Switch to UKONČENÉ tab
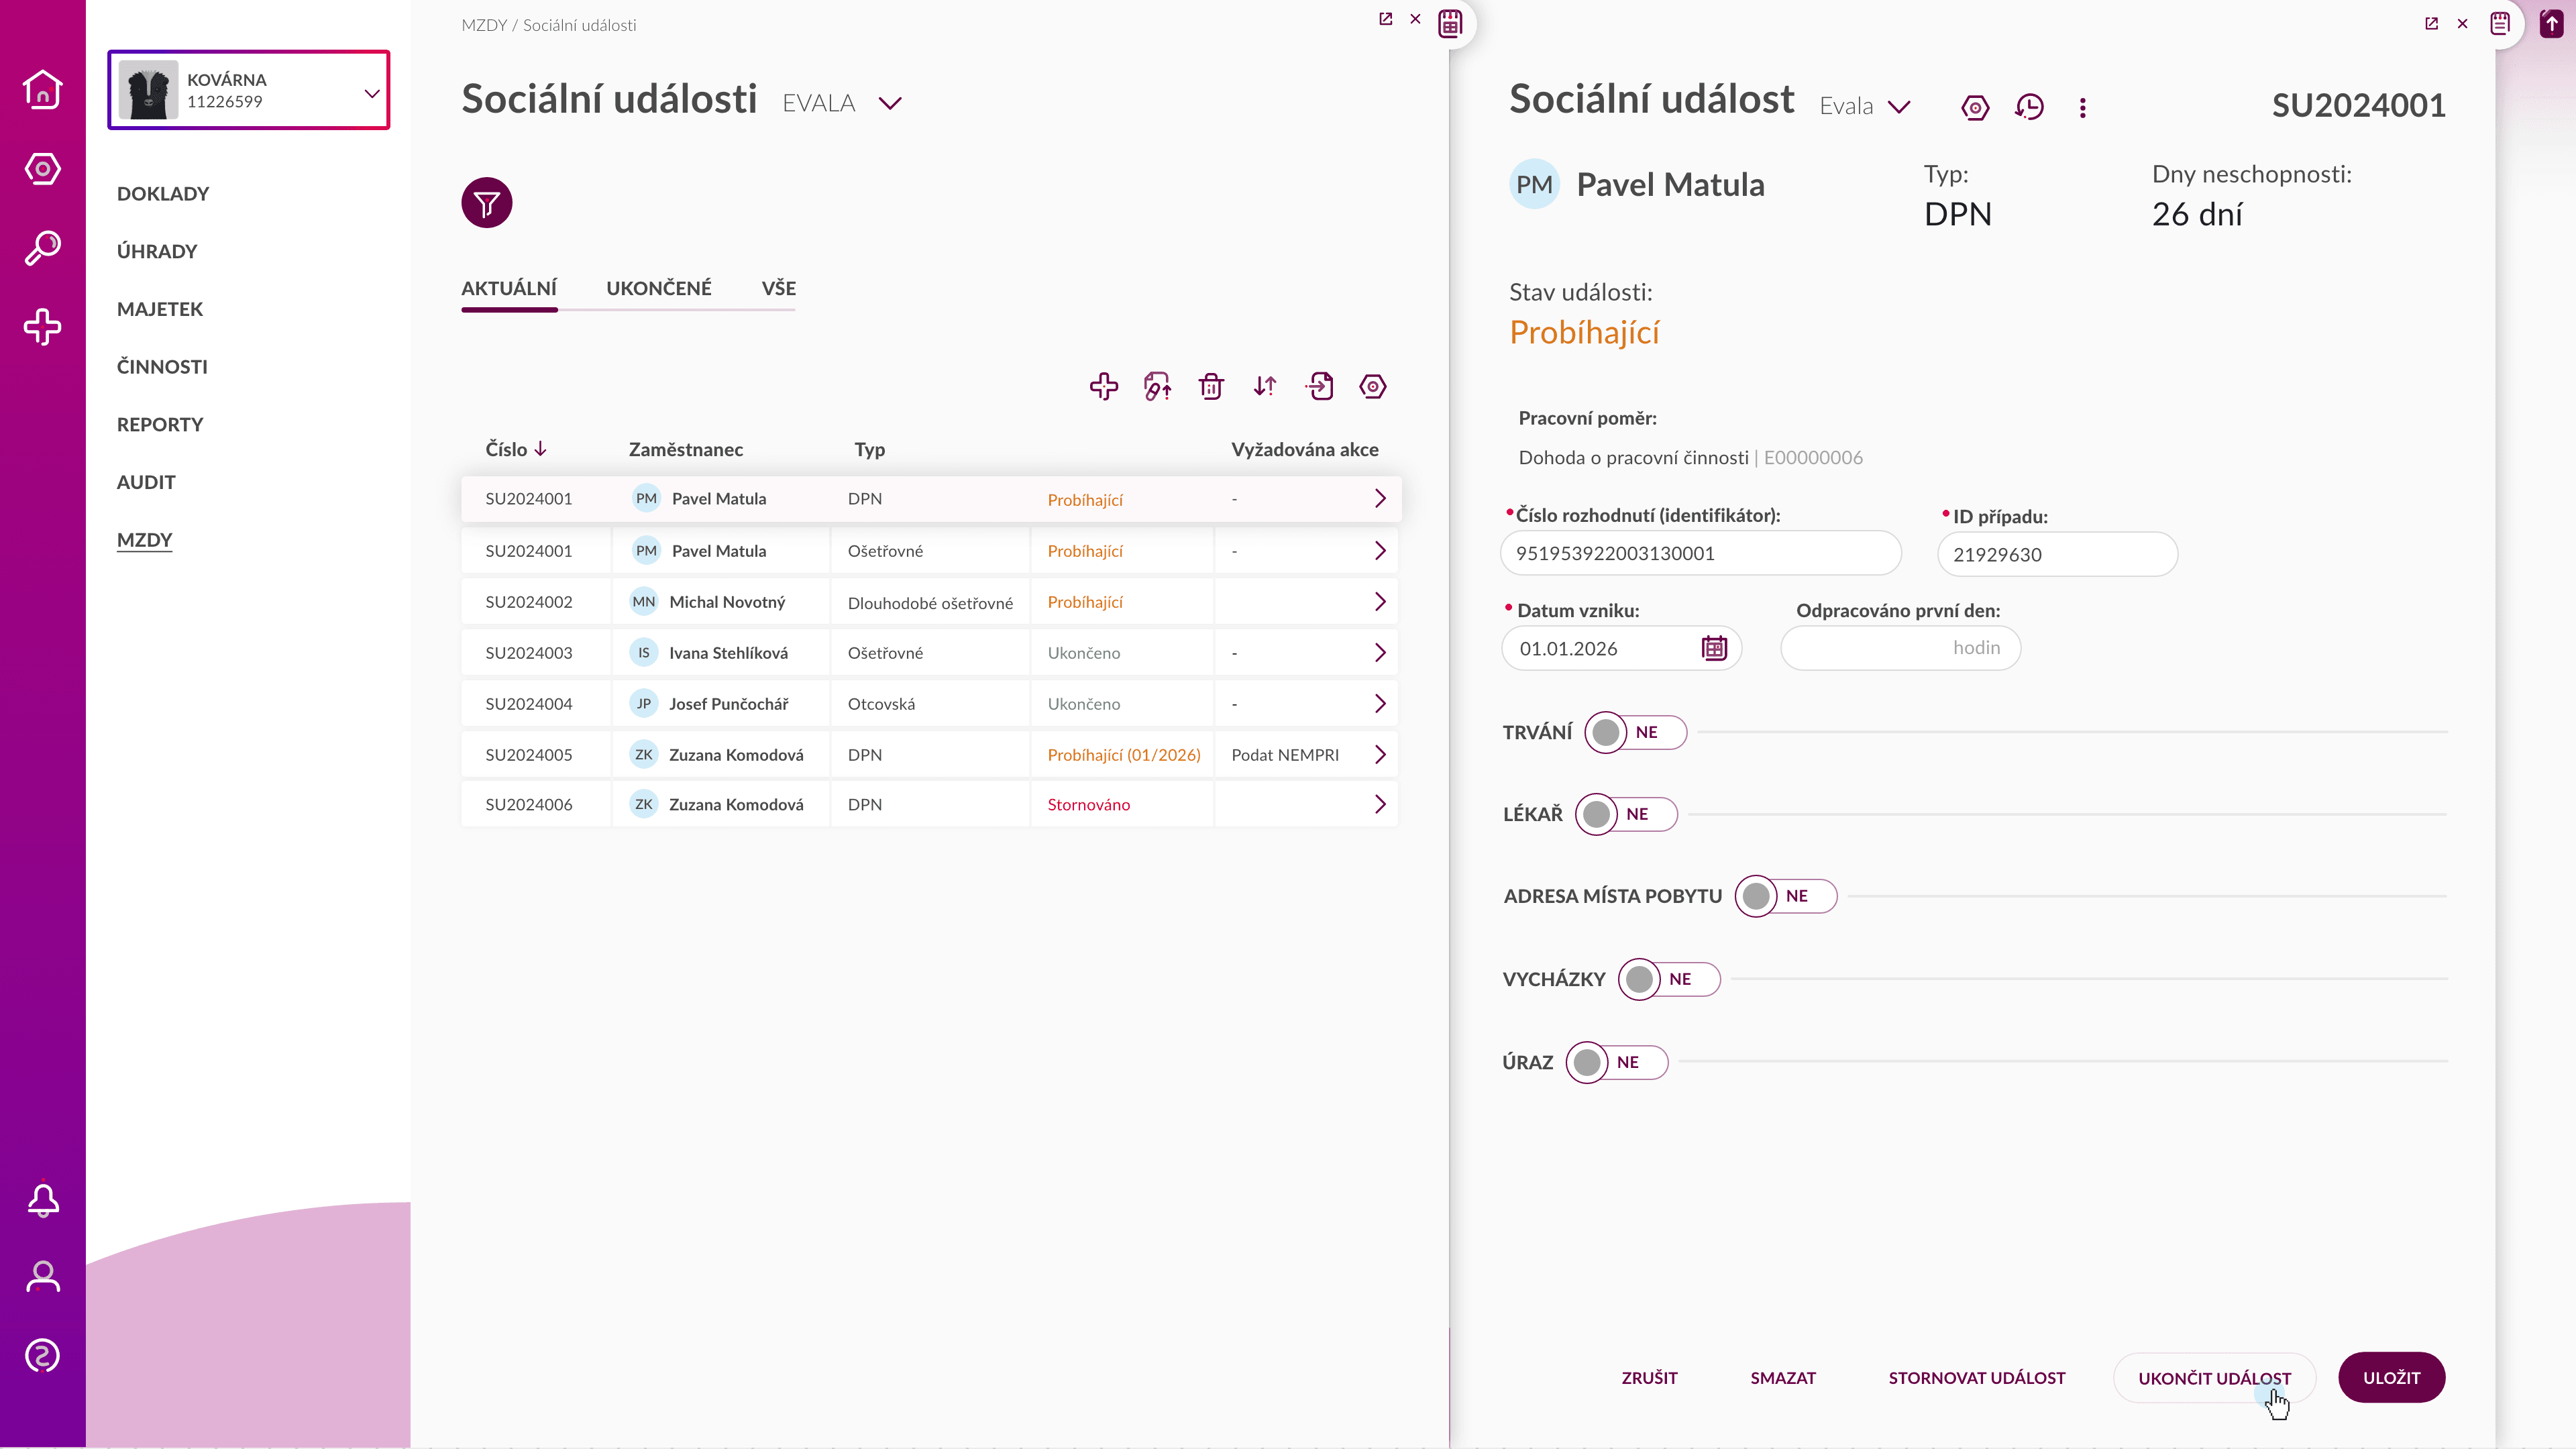Image resolution: width=2576 pixels, height=1449 pixels. tap(659, 289)
